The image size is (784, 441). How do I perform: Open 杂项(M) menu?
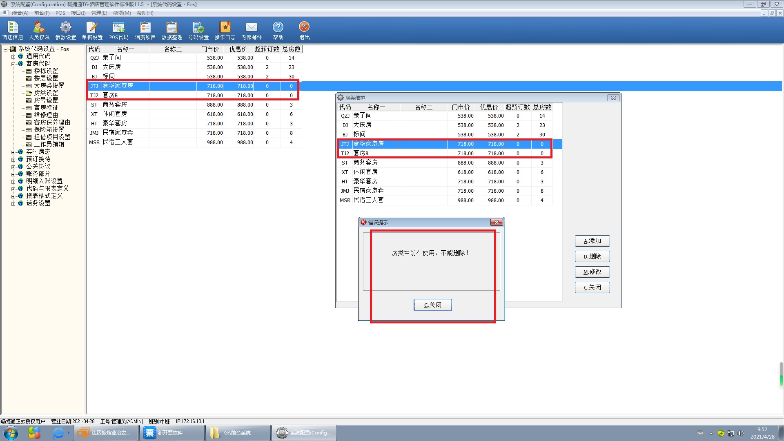tap(122, 13)
